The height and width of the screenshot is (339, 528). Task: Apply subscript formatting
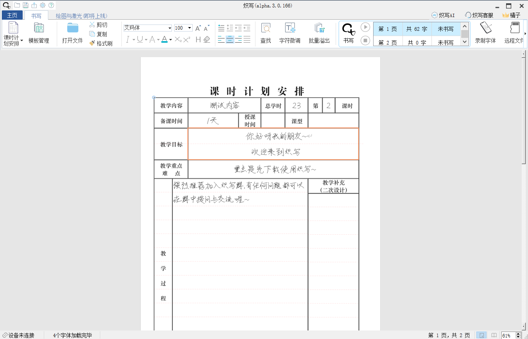pos(178,39)
